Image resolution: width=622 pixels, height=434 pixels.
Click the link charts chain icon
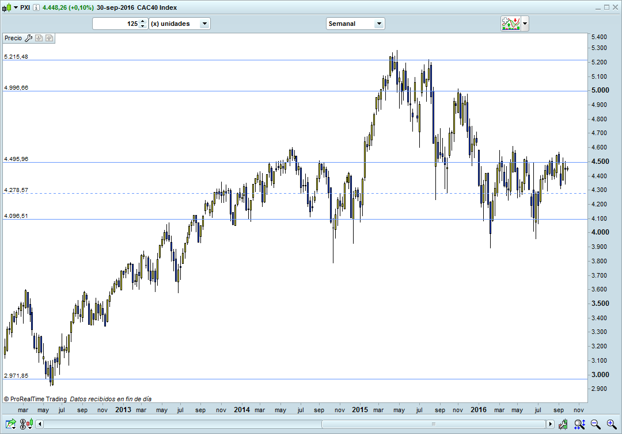click(22, 424)
